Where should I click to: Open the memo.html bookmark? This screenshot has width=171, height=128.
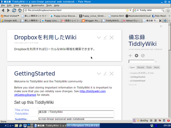pyautogui.click(x=116, y=16)
